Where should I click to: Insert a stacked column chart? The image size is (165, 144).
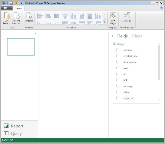point(82,16)
